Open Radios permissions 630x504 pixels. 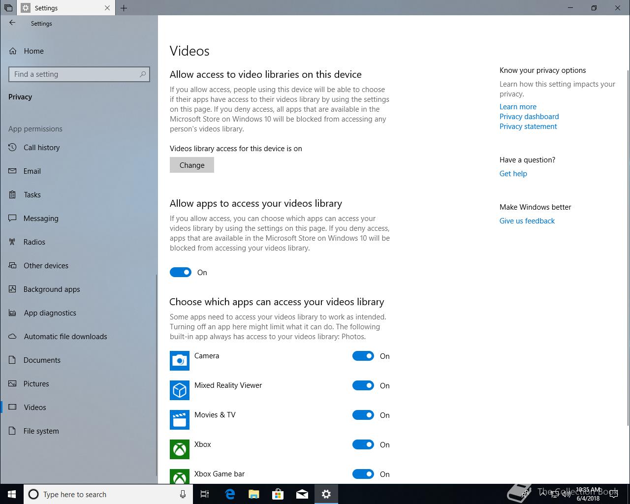pos(79,242)
